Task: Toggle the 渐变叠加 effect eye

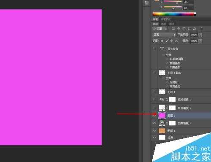Action: 167,86
